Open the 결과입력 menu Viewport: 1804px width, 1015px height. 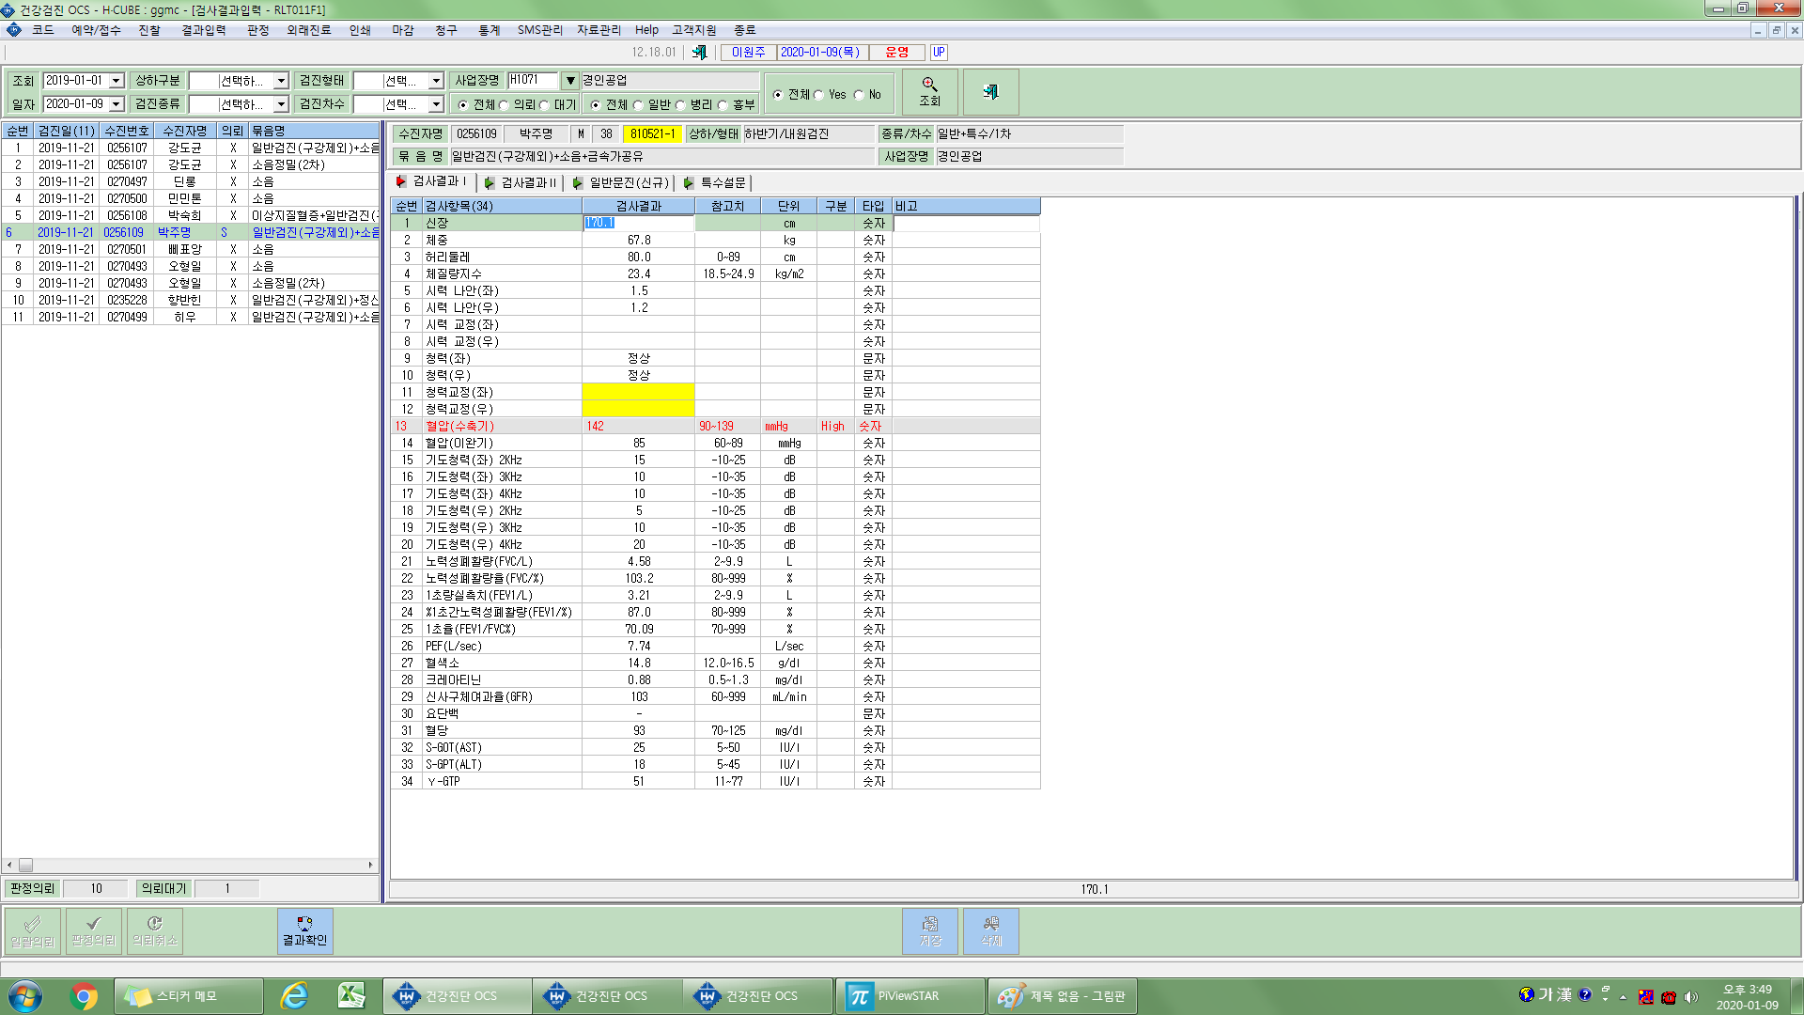203,30
